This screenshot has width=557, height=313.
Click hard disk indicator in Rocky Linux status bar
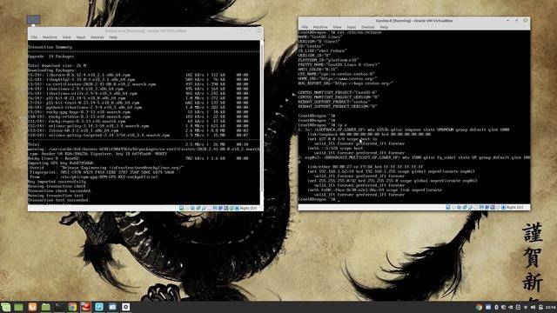pos(182,209)
